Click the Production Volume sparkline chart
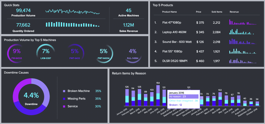 click(73, 12)
